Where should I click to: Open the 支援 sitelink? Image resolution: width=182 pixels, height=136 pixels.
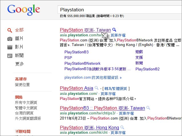(x=139, y=57)
